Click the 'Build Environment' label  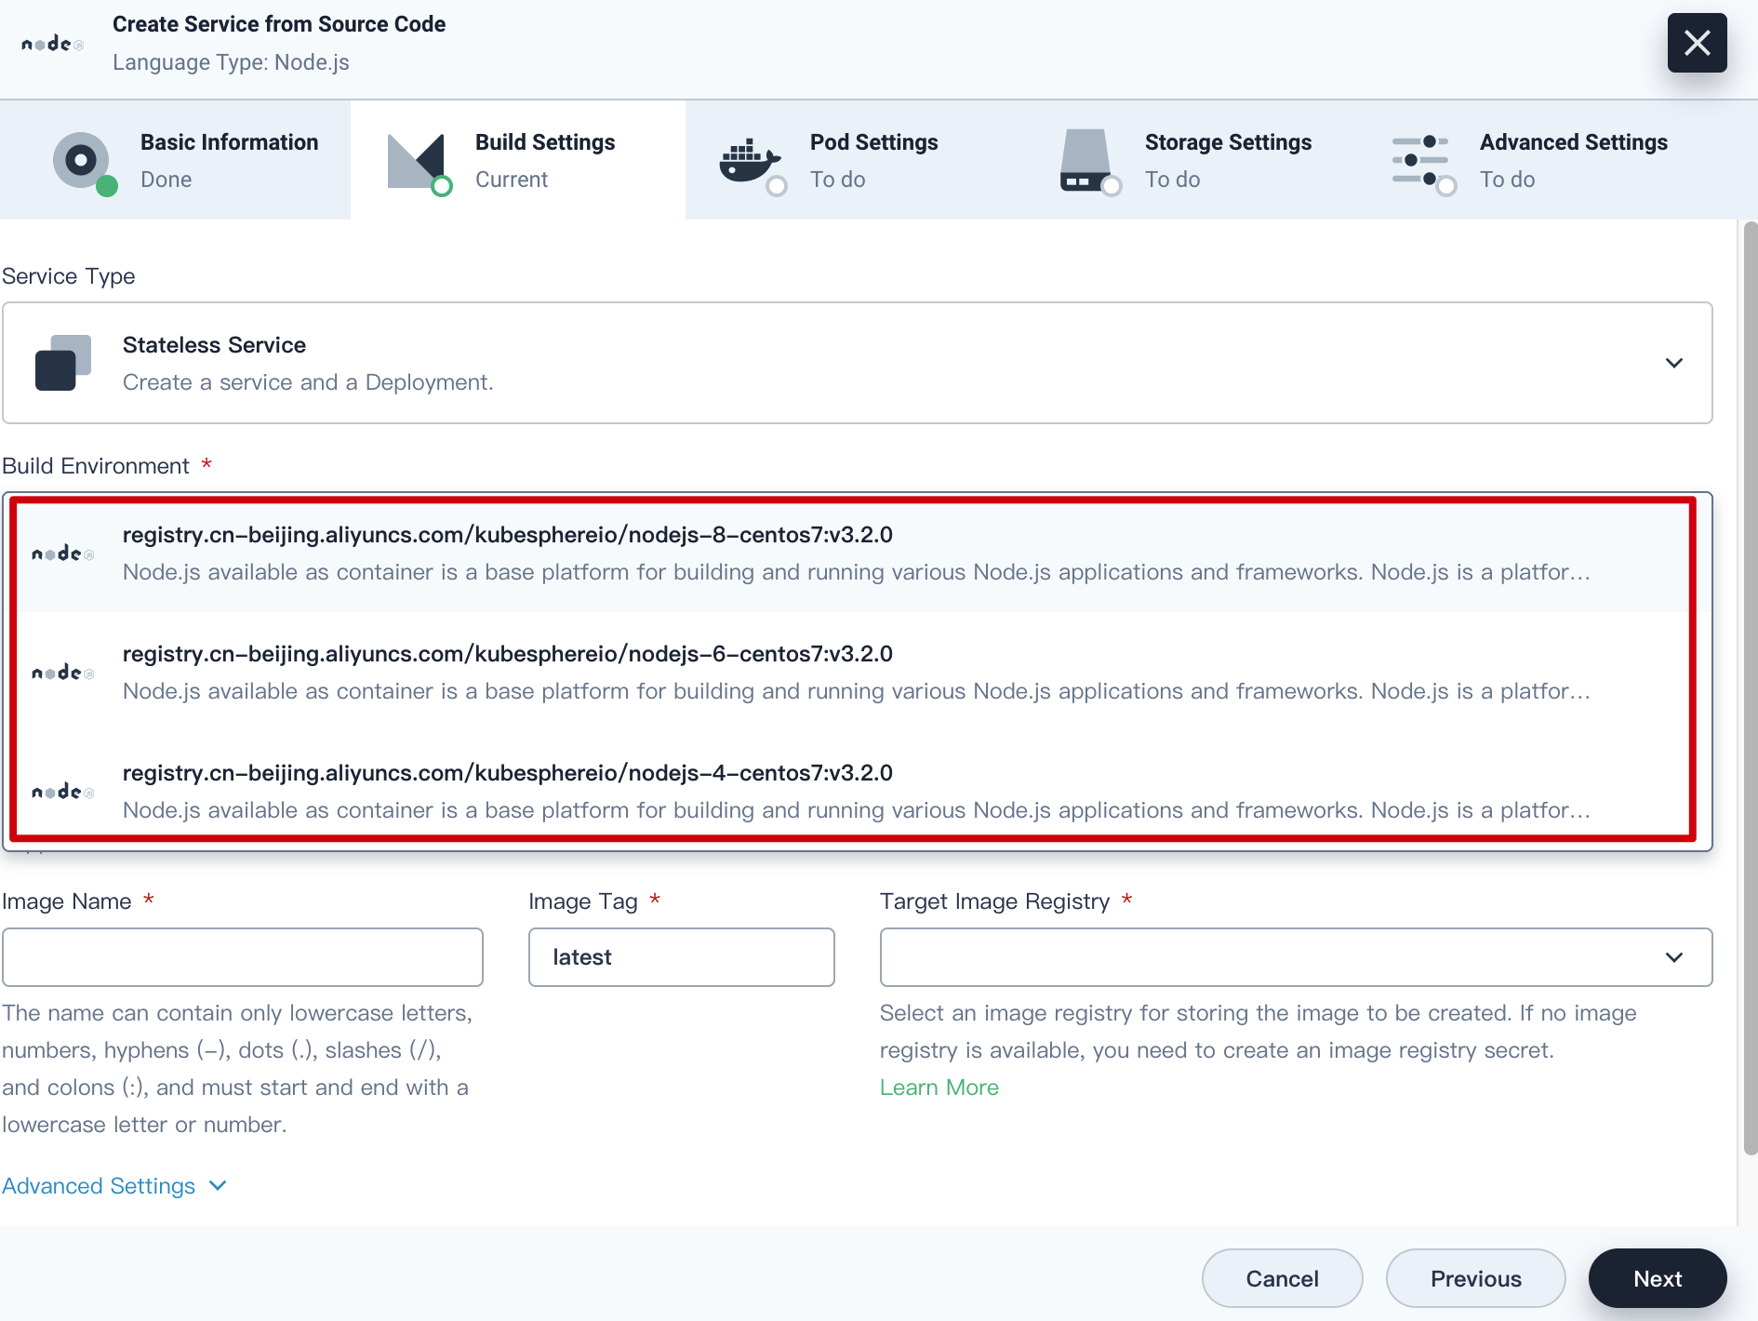[x=95, y=466]
